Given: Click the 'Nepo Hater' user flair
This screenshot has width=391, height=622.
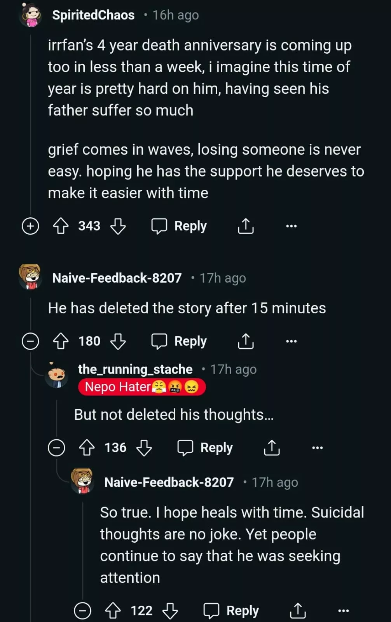Looking at the screenshot, I should click(142, 387).
